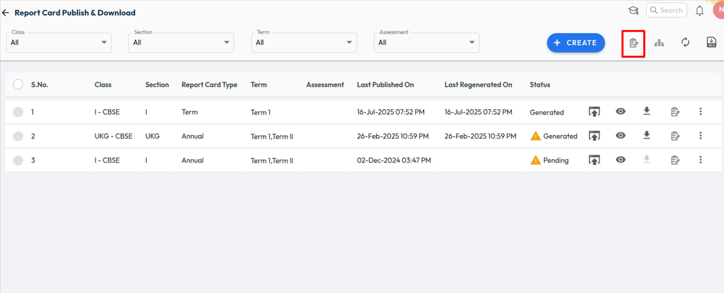This screenshot has height=293, width=724.
Task: Open notifications bell
Action: 699,10
